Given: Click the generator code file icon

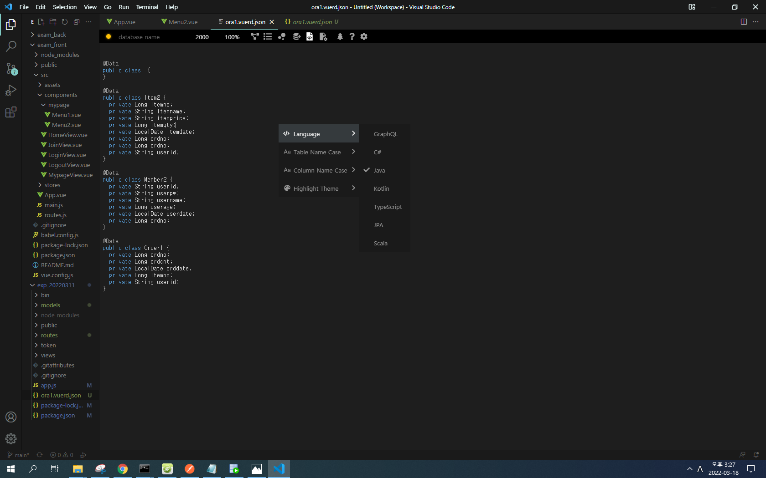Looking at the screenshot, I should [310, 37].
